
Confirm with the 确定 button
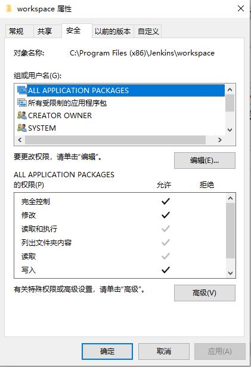[x=107, y=351]
